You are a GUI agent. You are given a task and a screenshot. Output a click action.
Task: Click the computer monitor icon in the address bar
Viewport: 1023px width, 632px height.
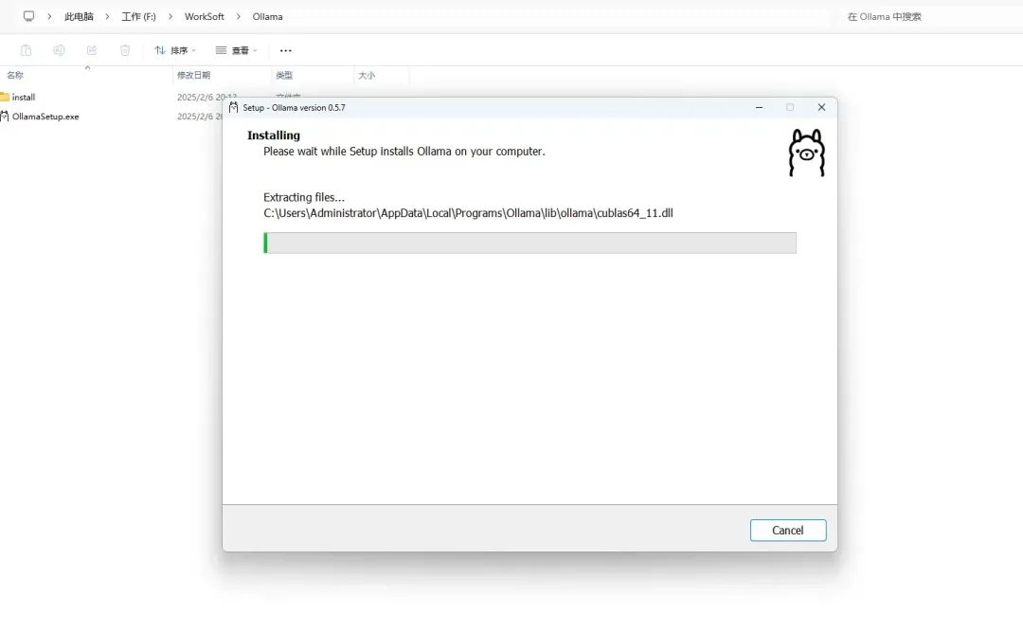click(x=28, y=16)
